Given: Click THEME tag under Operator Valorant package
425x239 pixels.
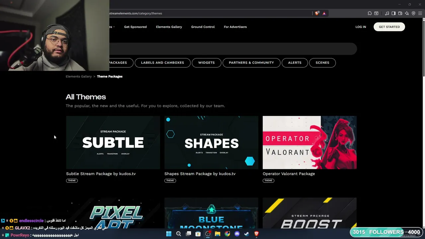Looking at the screenshot, I should point(268,181).
